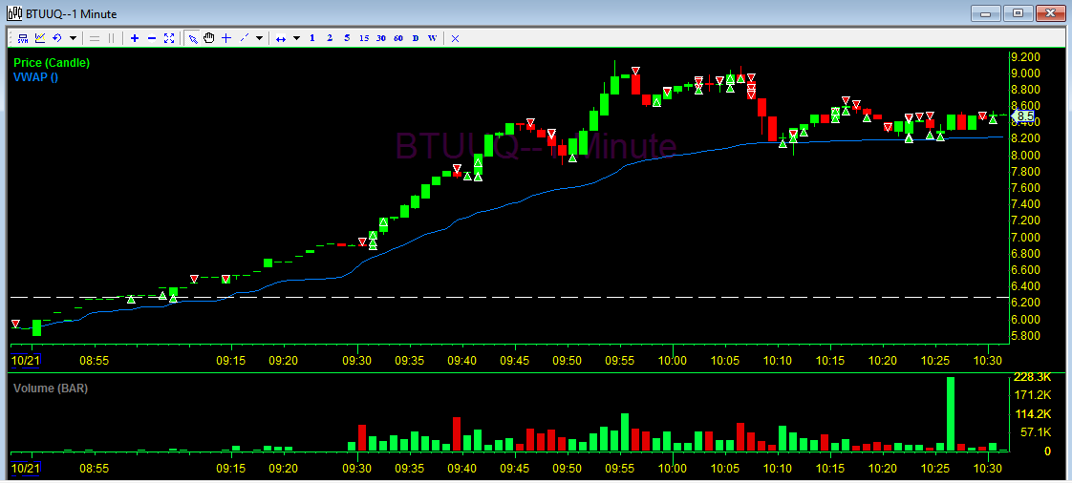Minimize the BTUUQ chart window

(986, 13)
